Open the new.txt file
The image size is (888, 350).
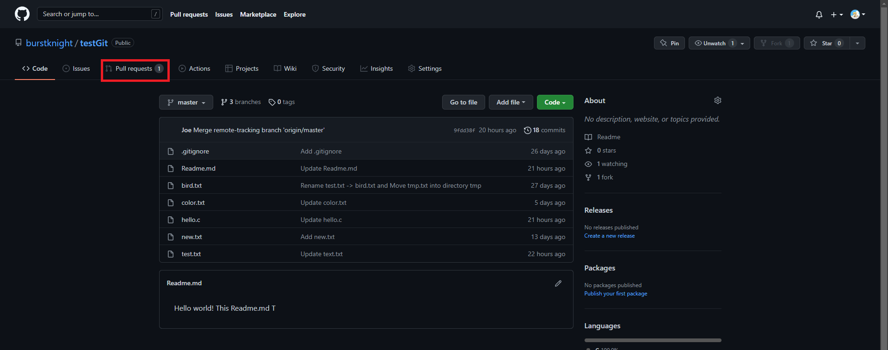[191, 237]
